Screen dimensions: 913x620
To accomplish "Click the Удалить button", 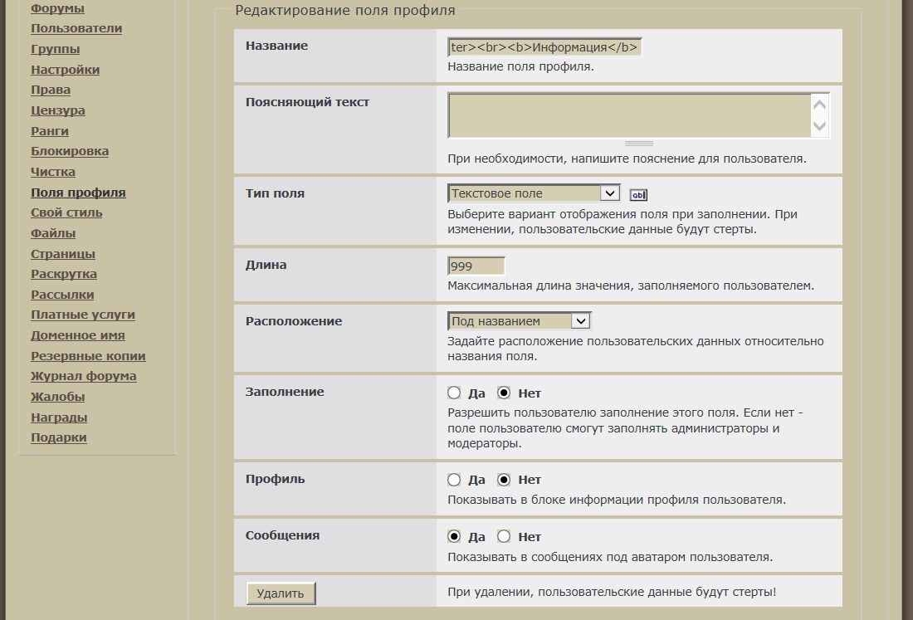I will (x=281, y=593).
